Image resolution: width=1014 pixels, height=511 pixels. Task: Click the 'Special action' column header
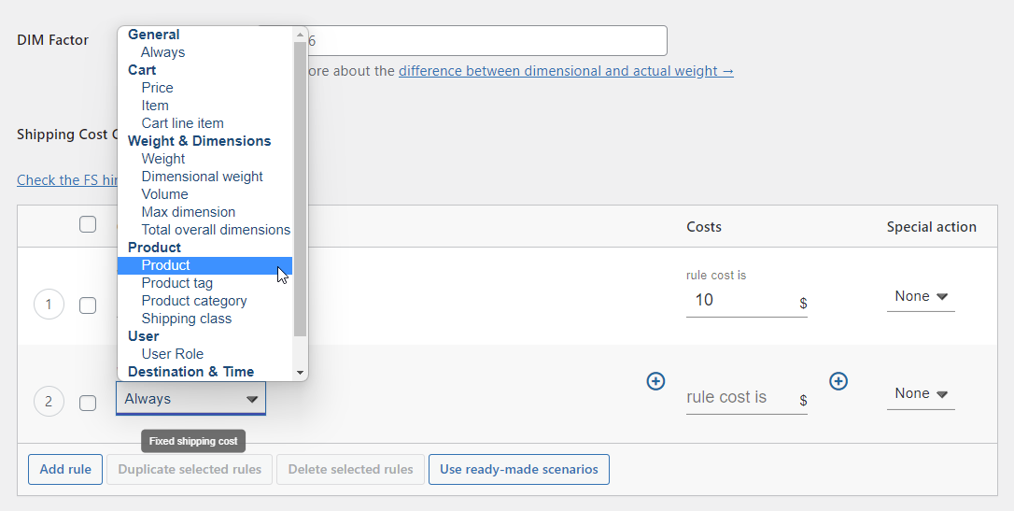(x=931, y=227)
